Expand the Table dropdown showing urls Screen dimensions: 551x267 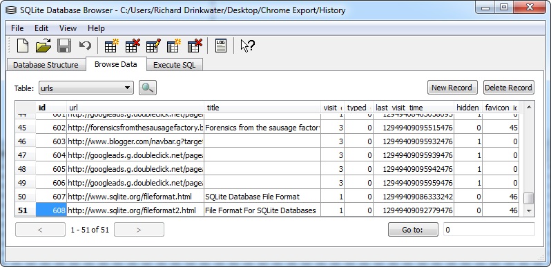coord(86,88)
